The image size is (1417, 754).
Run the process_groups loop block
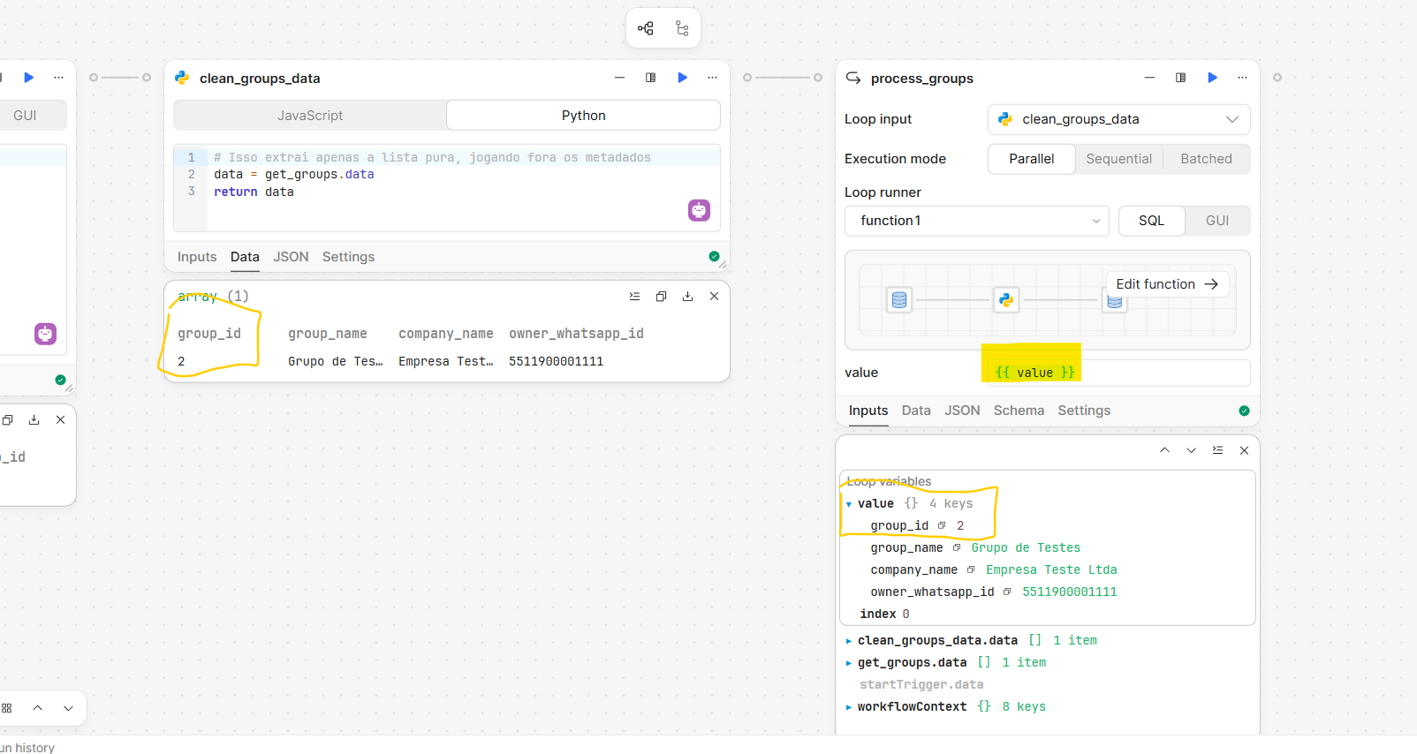pyautogui.click(x=1212, y=78)
